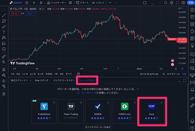Open the candlestick chart type menu
Screen dimensions: 195x131
point(41,3)
